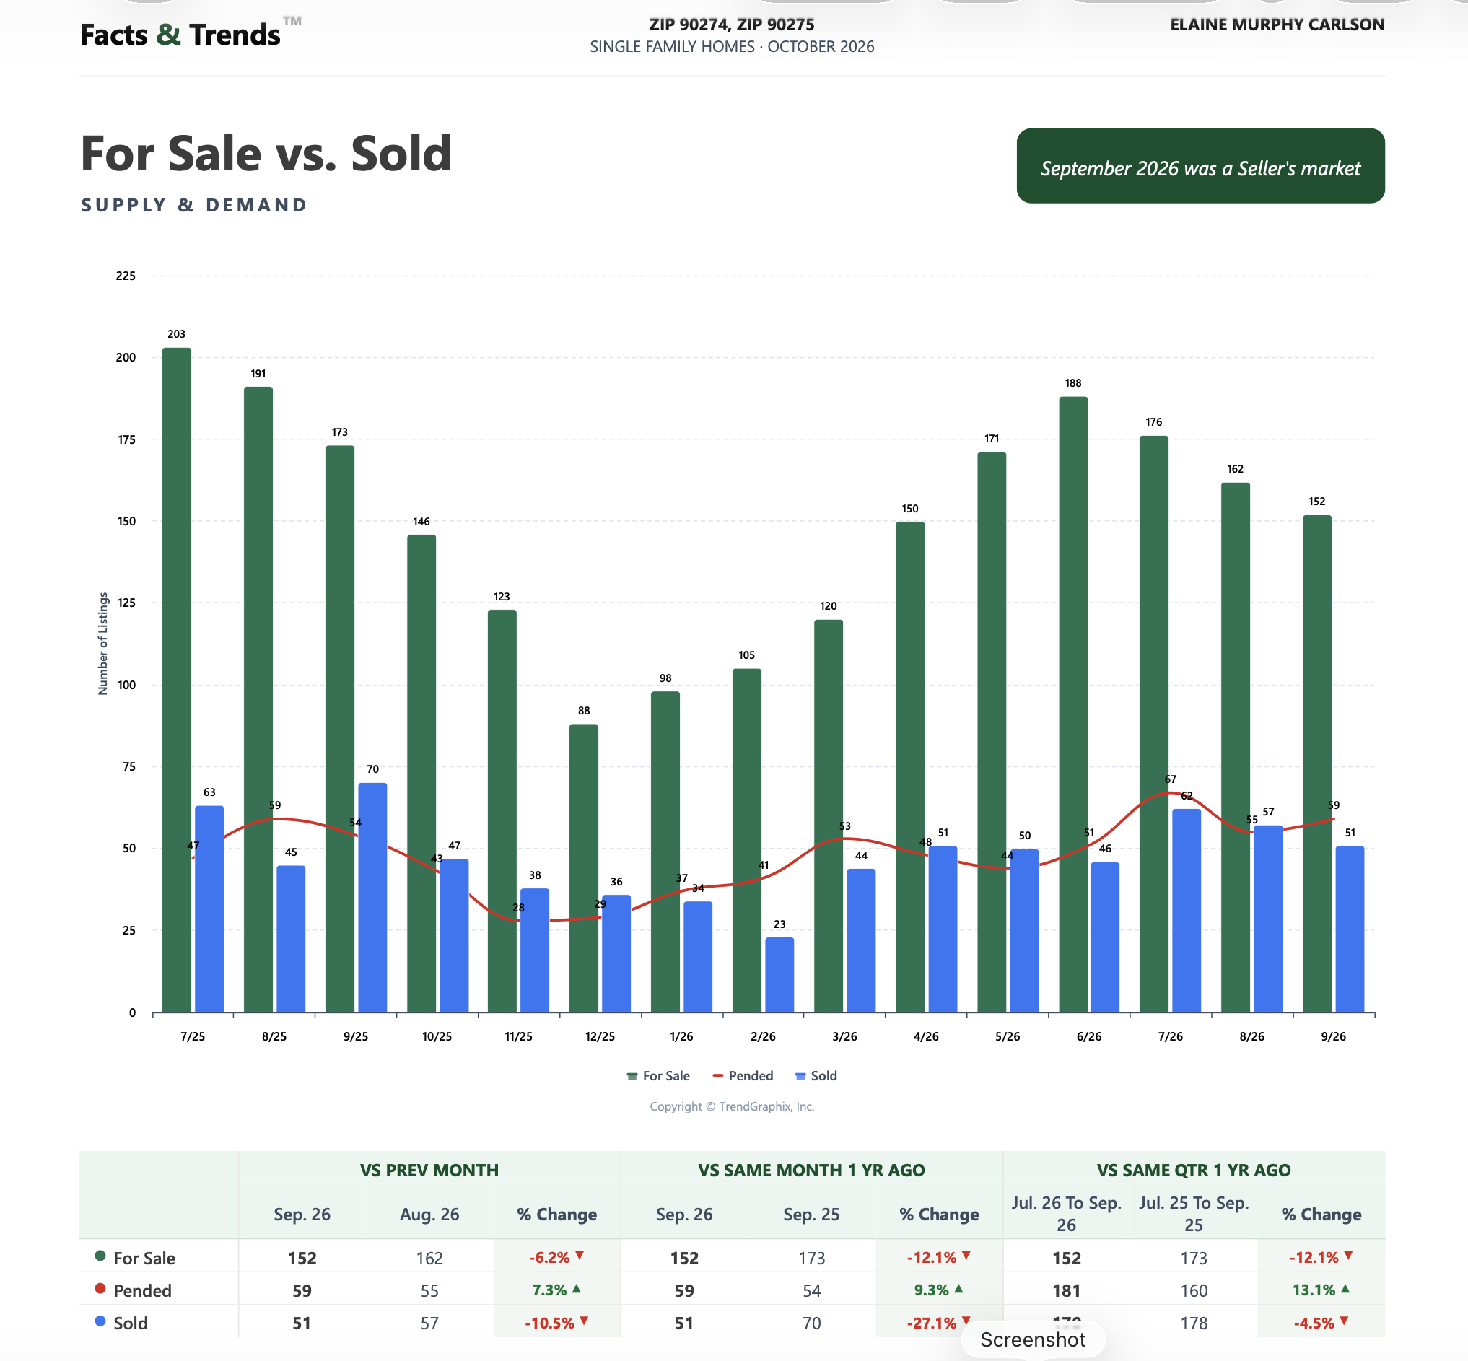Click the ELAINE MURPHY CARLSON name
Viewport: 1468px width, 1361px height.
point(1277,25)
